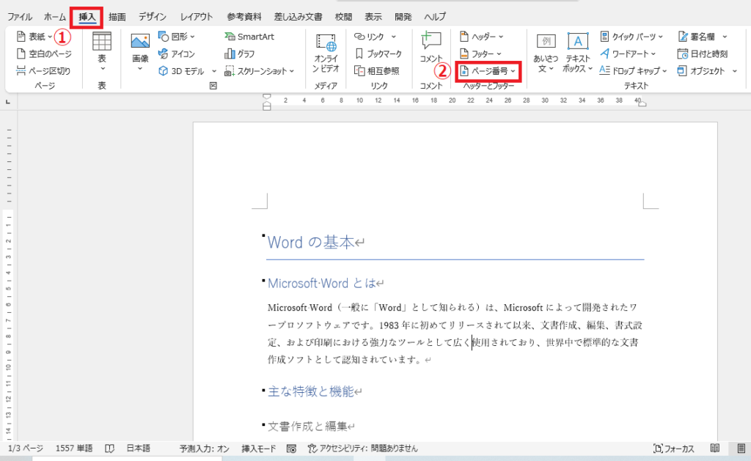Switch to the 校閲 tab

pyautogui.click(x=343, y=17)
